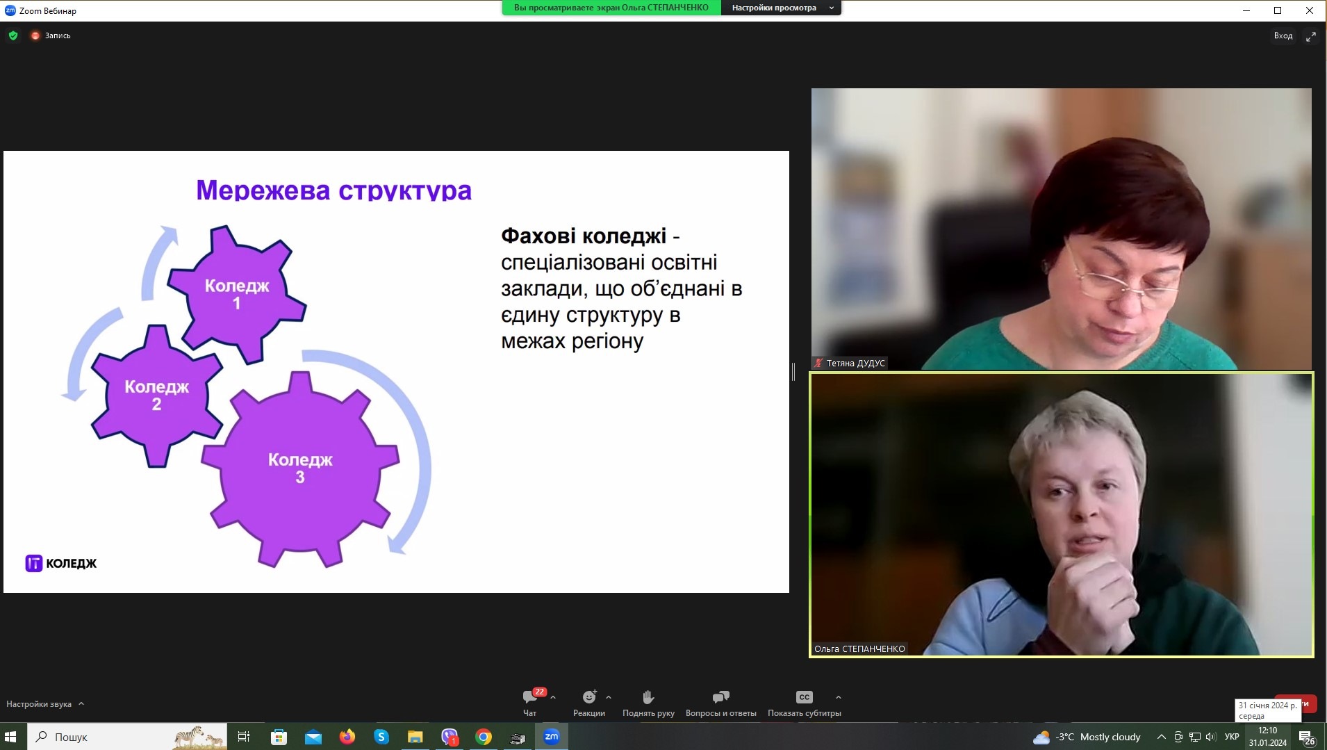Click the green encryption shield icon
The width and height of the screenshot is (1327, 750).
[x=13, y=35]
